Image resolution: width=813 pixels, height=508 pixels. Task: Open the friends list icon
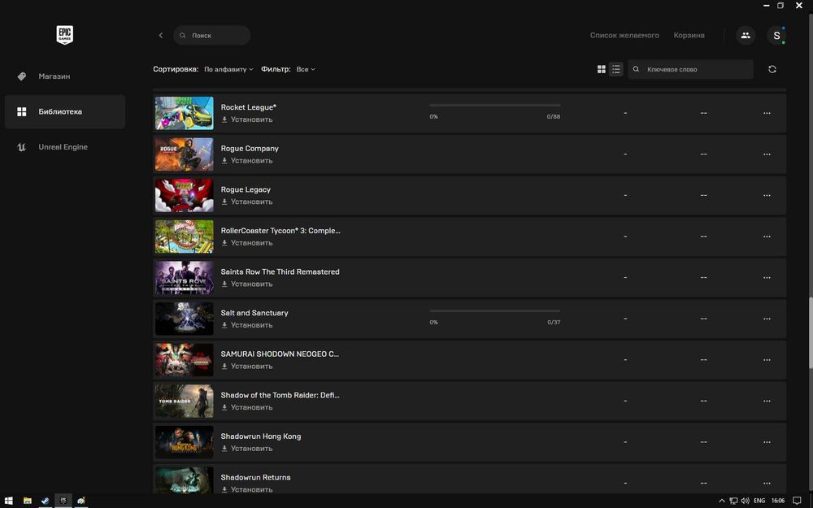746,35
